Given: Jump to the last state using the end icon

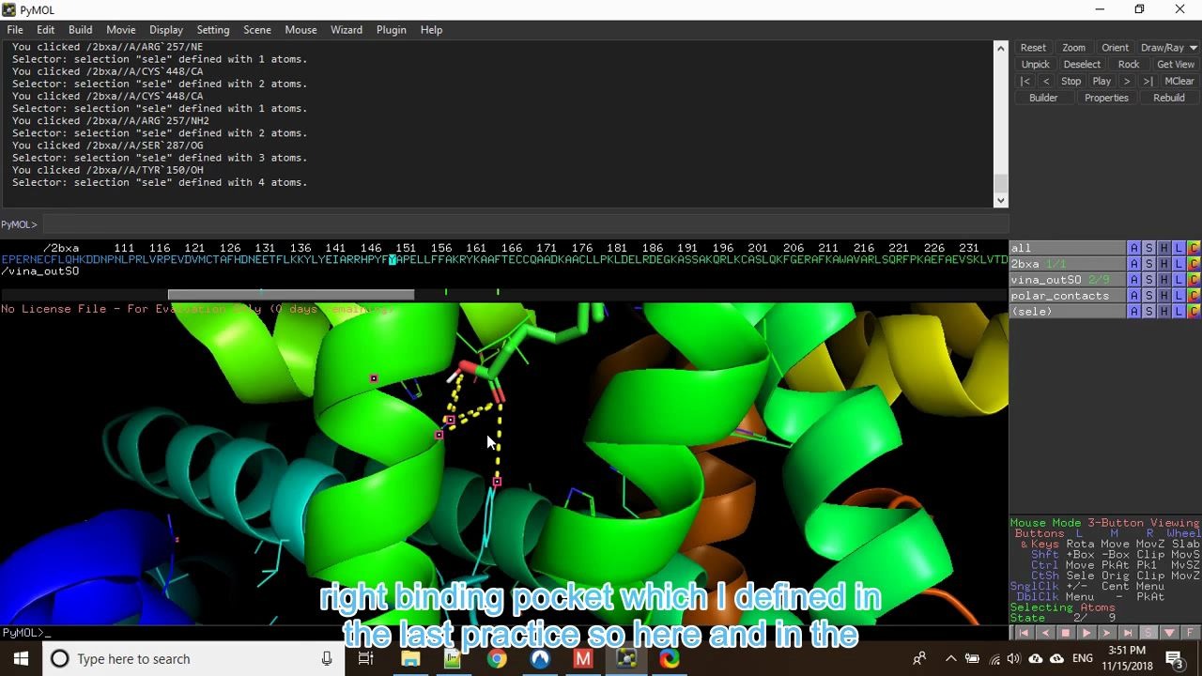Looking at the screenshot, I should pos(1126,633).
